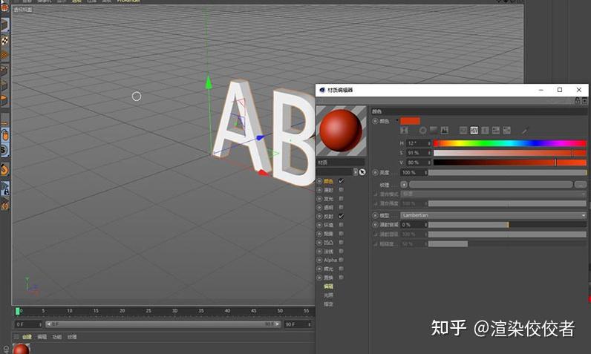The height and width of the screenshot is (354, 591).
Task: Click the lock icon in Material Editor corner
Action: (x=577, y=100)
